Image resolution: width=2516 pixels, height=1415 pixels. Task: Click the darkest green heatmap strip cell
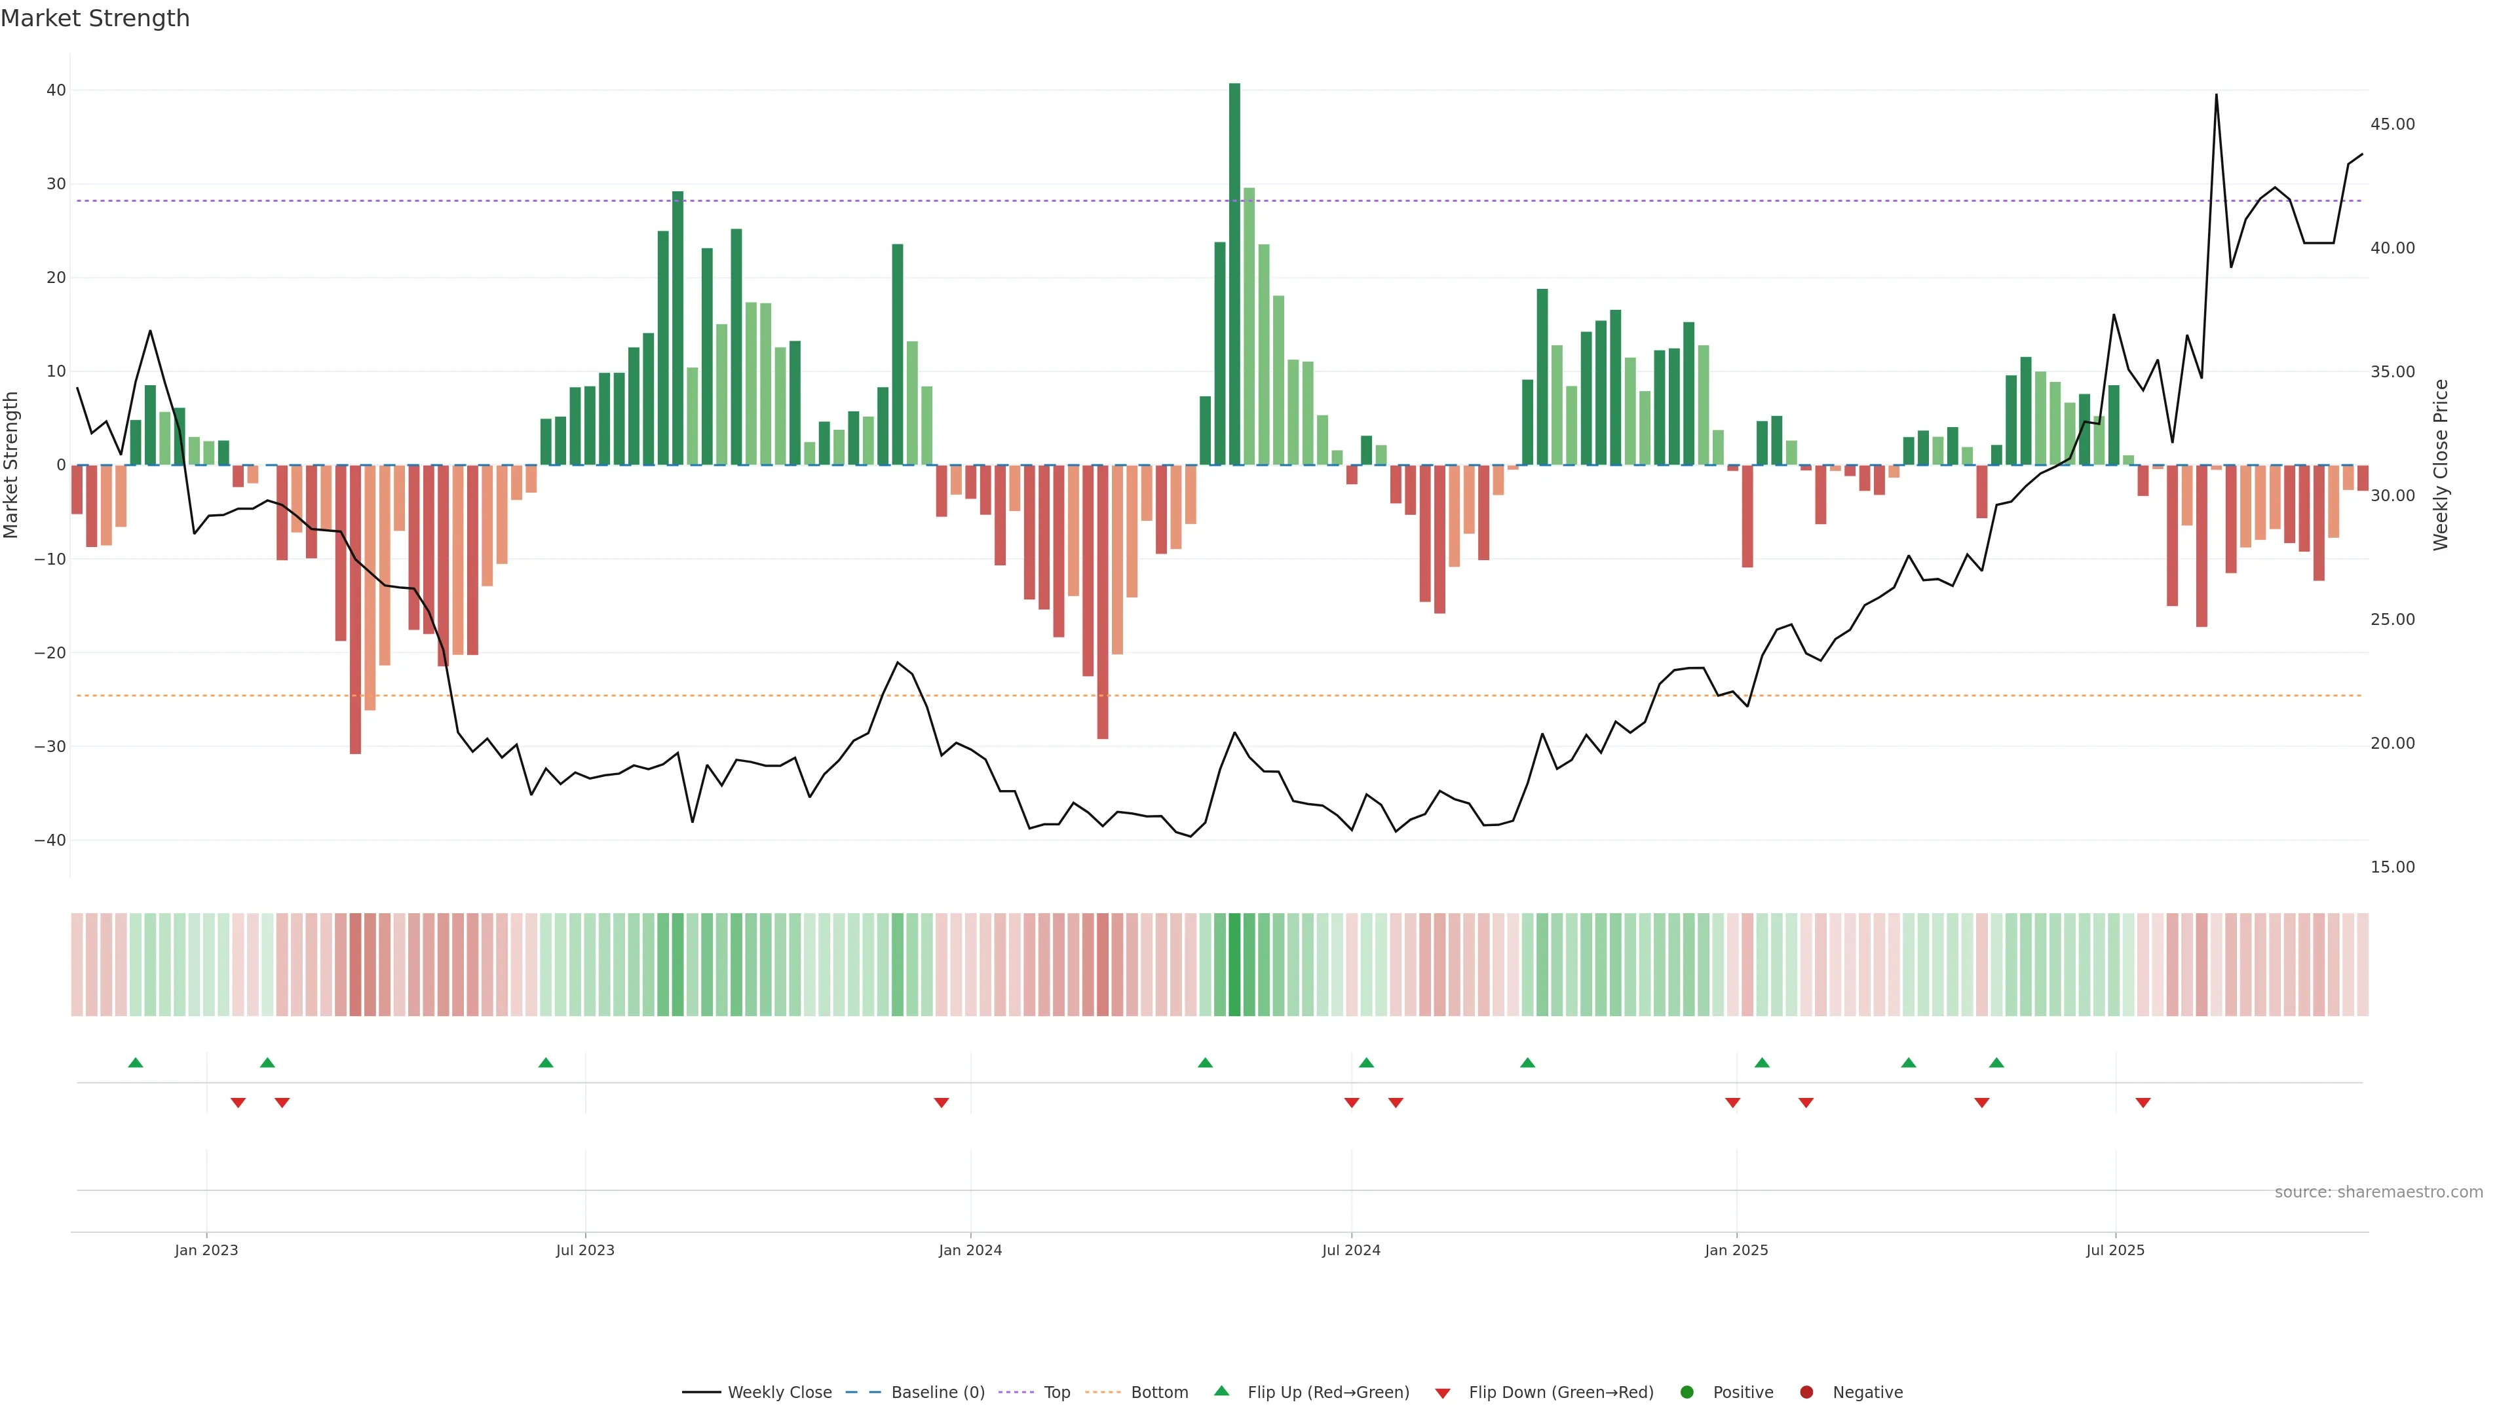point(1234,965)
